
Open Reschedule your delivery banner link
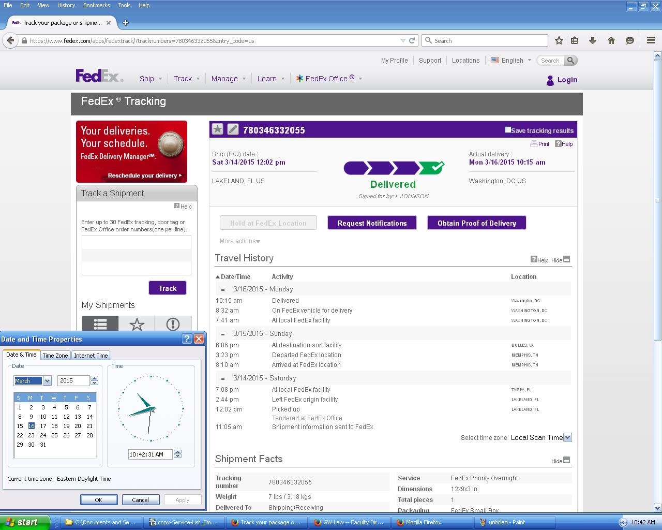[144, 175]
